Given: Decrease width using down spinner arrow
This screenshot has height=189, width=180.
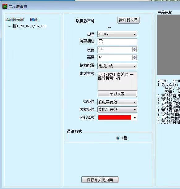Looking at the screenshot, I should [x=135, y=51].
